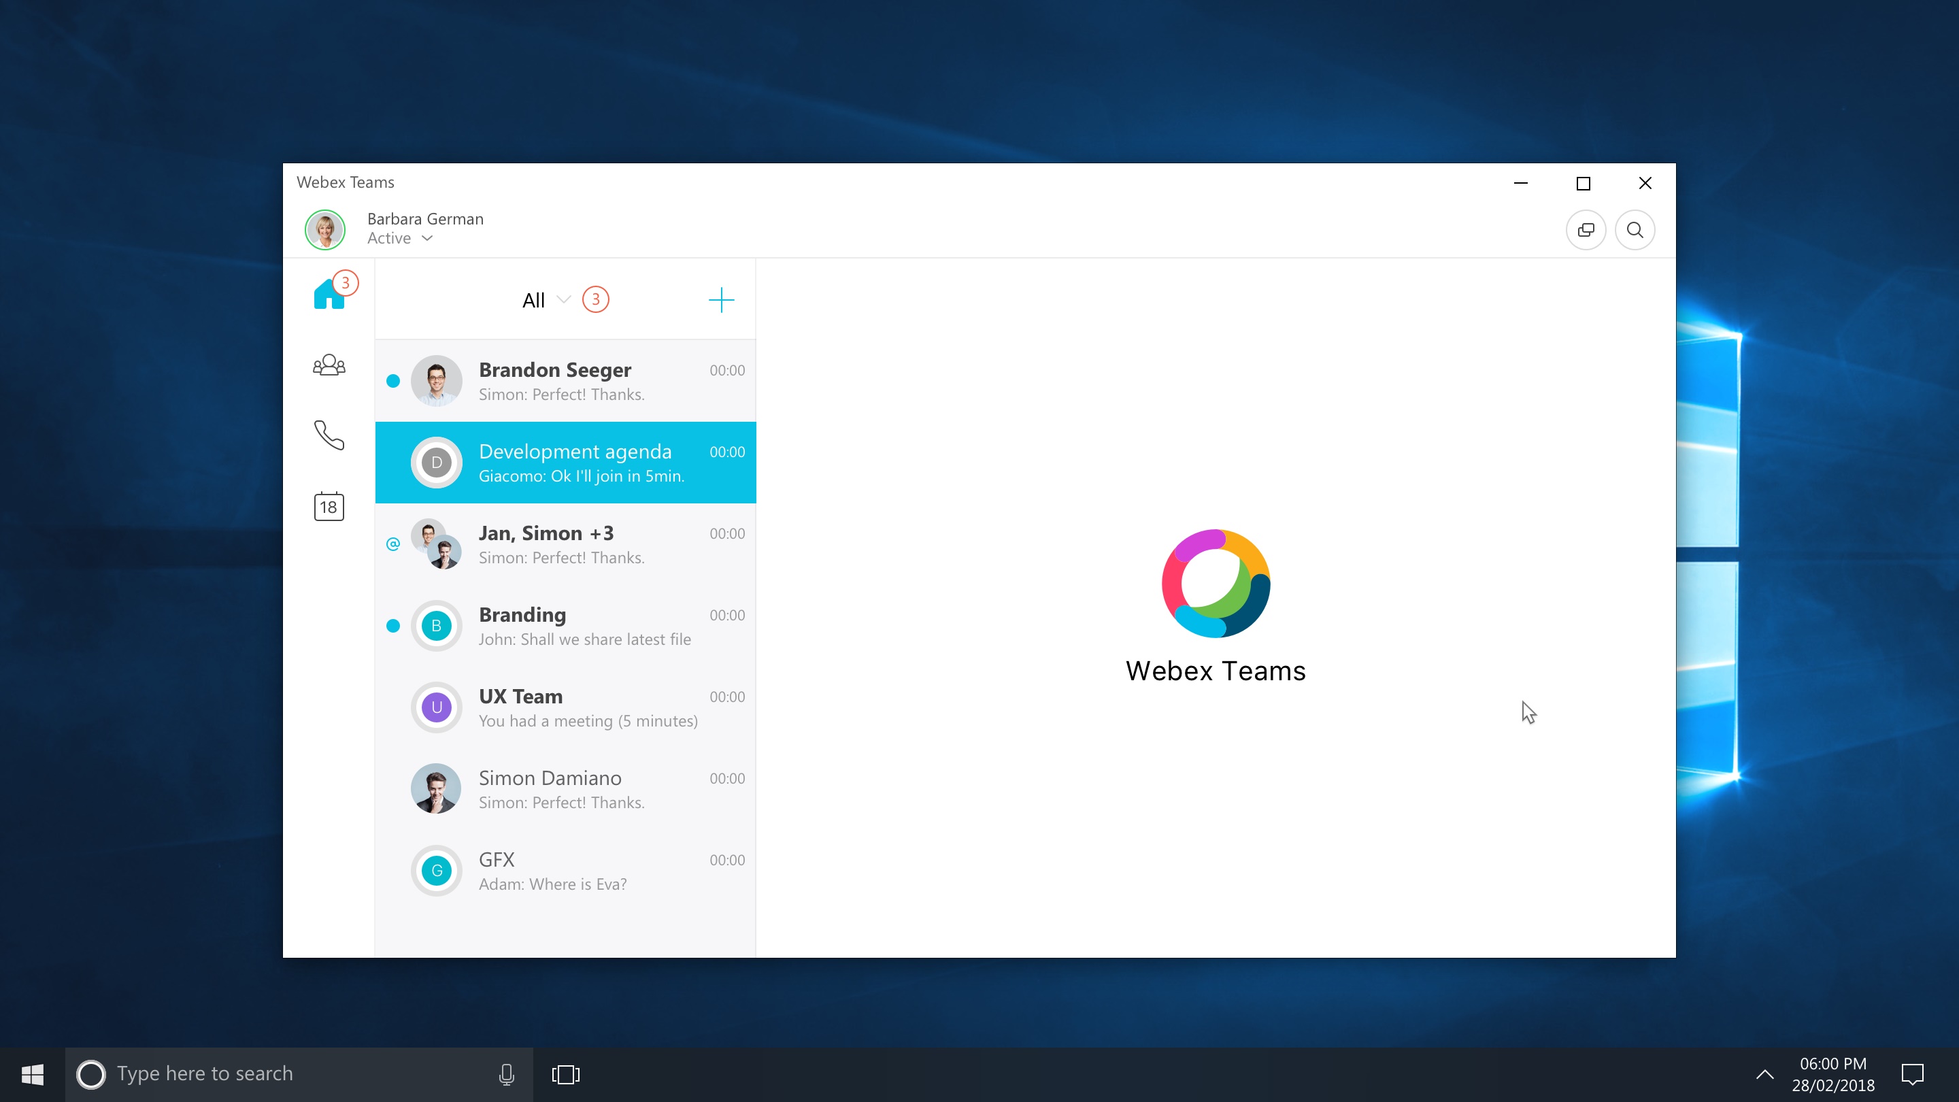Click the plus icon to create space
Screen dimensions: 1959x1102
click(x=721, y=299)
